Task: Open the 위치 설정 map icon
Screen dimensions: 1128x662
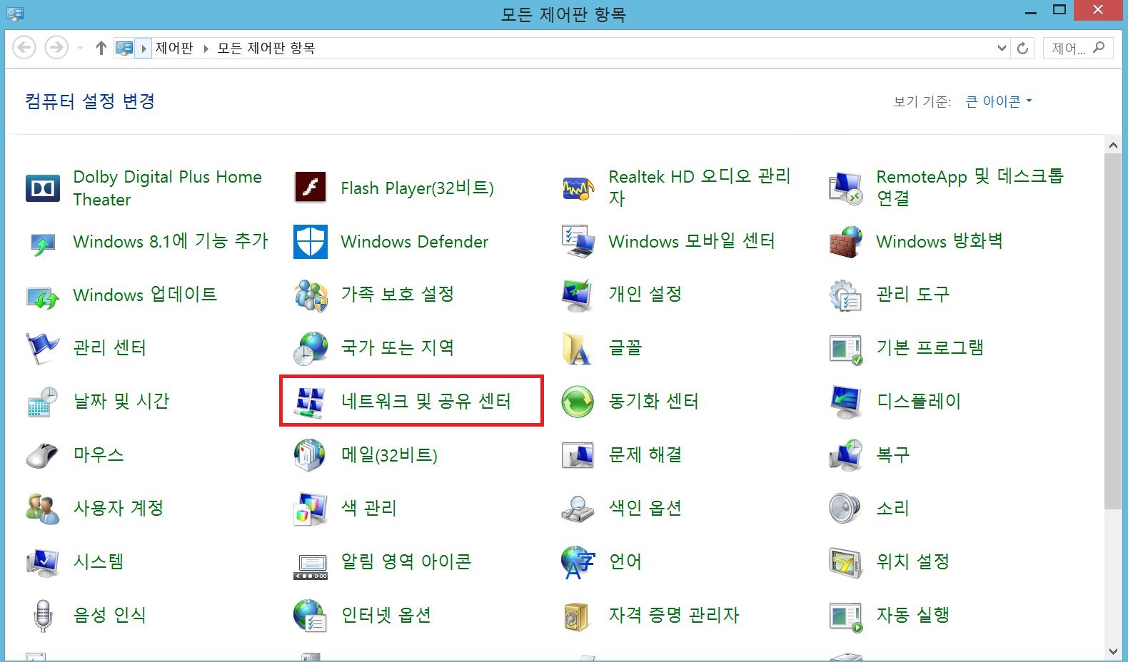Action: pos(846,562)
